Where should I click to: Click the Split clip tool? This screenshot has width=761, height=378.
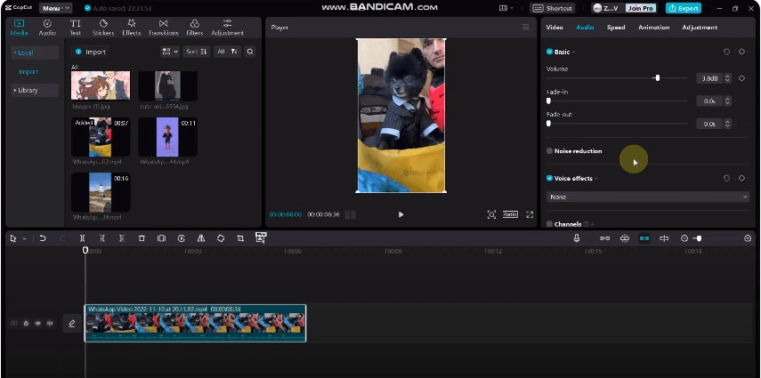click(83, 238)
